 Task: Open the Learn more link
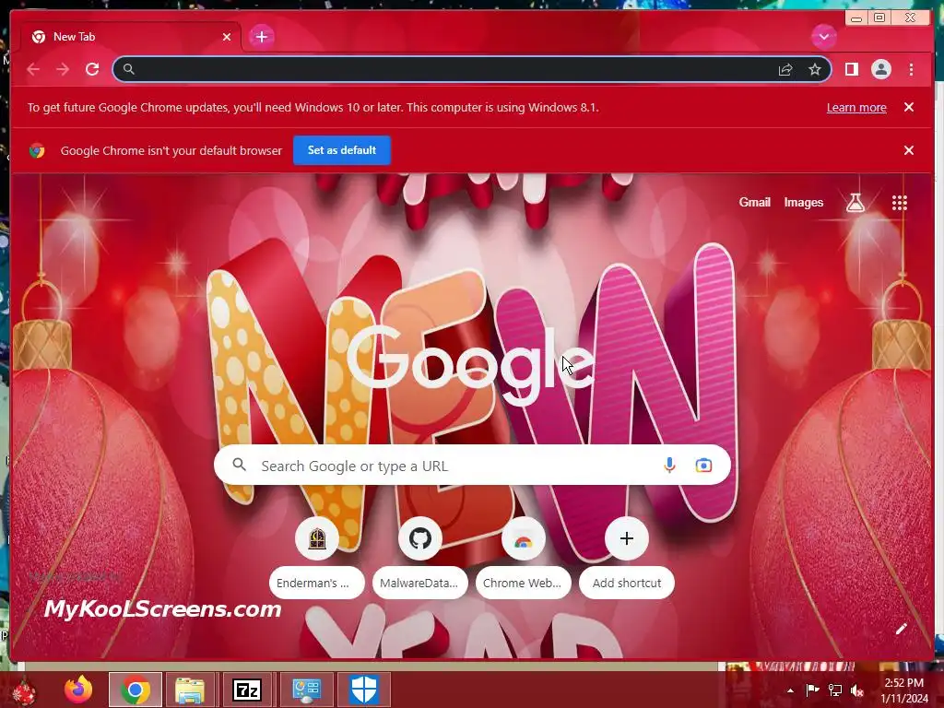point(856,107)
